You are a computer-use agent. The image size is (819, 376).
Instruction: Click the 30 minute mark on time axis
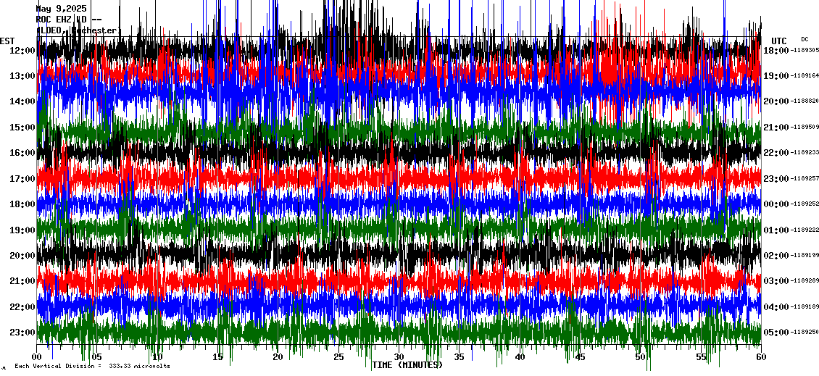click(399, 357)
